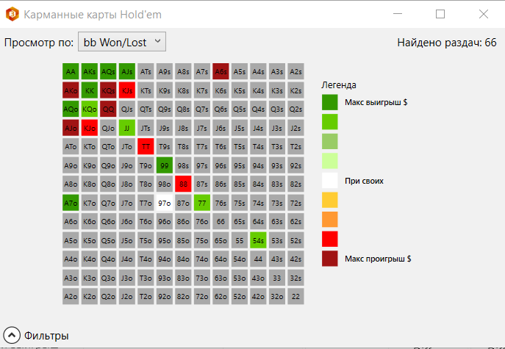Select the K2o hand cell

pyautogui.click(x=89, y=297)
